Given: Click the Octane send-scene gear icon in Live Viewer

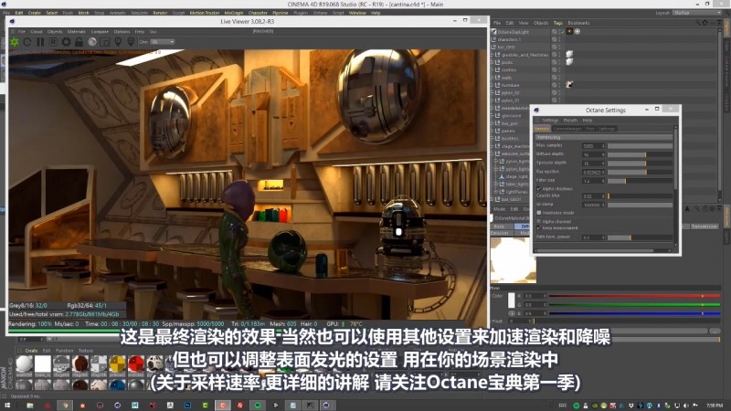Looking at the screenshot, I should click(x=15, y=42).
